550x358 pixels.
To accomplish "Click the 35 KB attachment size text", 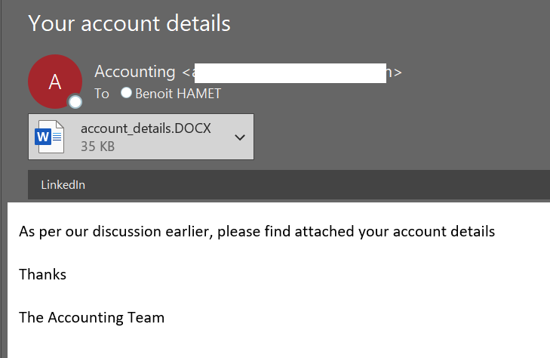I will [x=97, y=147].
